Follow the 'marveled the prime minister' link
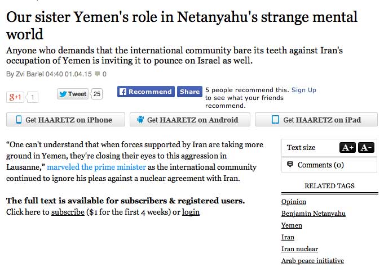The width and height of the screenshot is (384, 272). [x=96, y=167]
